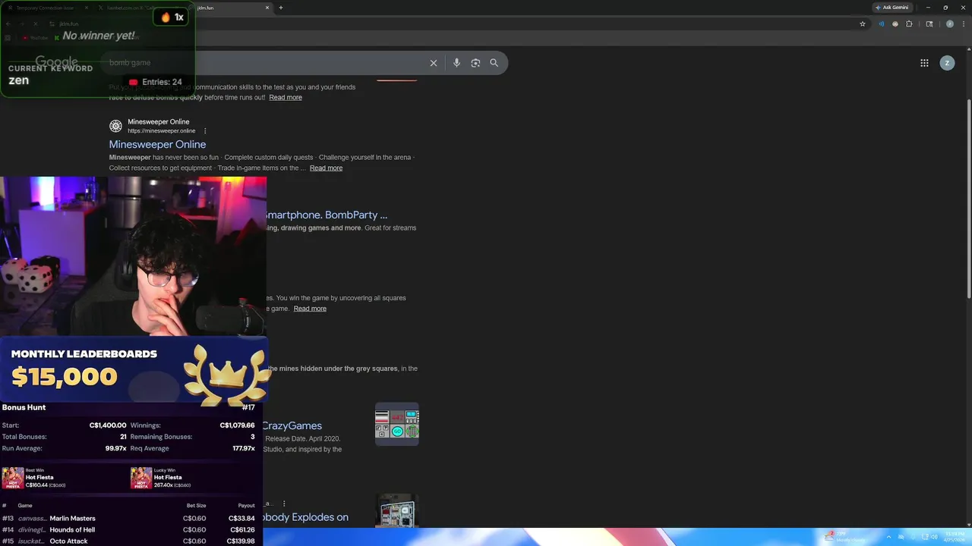Click the Req Average value 177.97x
972x546 pixels.
244,448
